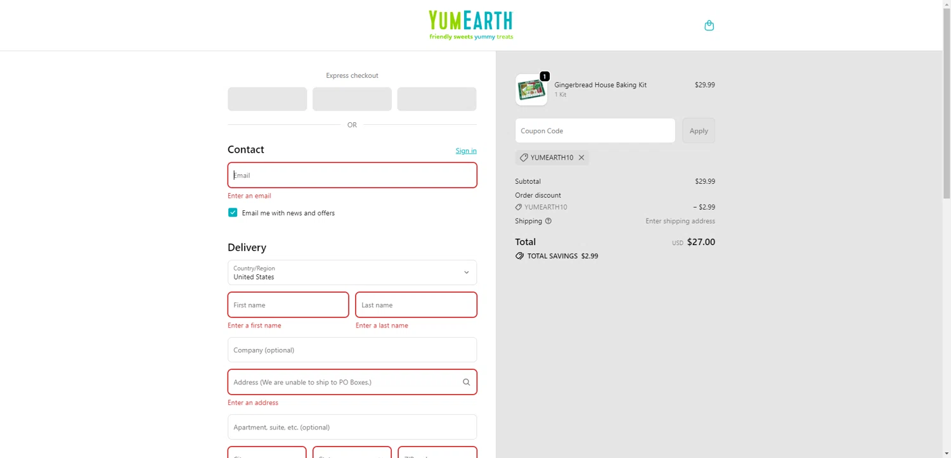The image size is (951, 458).
Task: Click the shipping help question icon
Action: tap(548, 221)
